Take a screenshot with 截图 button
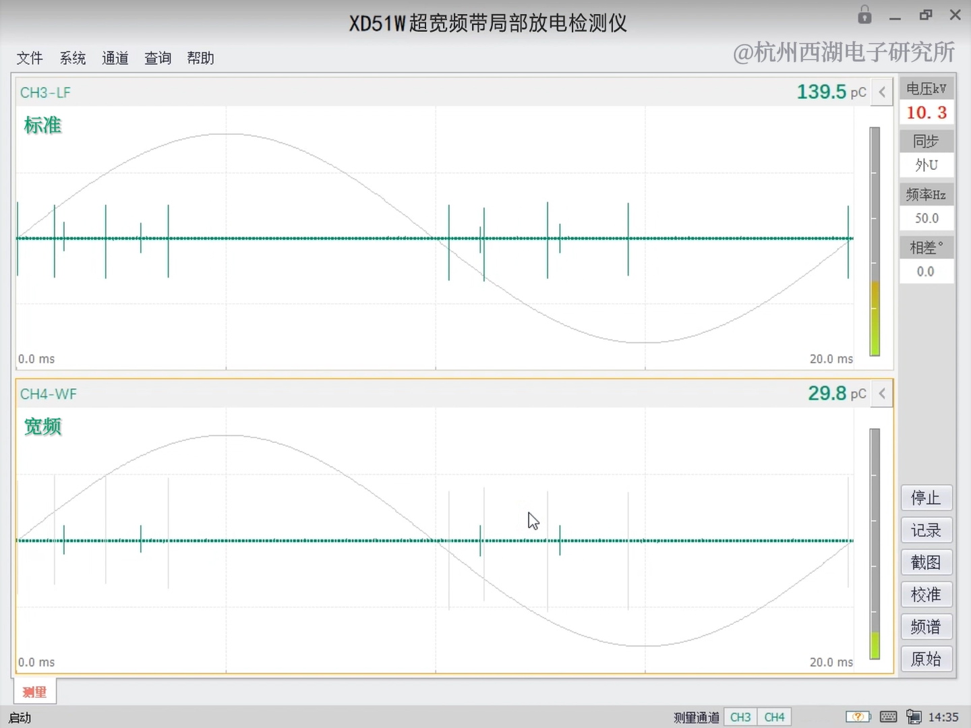This screenshot has width=971, height=728. click(x=926, y=562)
